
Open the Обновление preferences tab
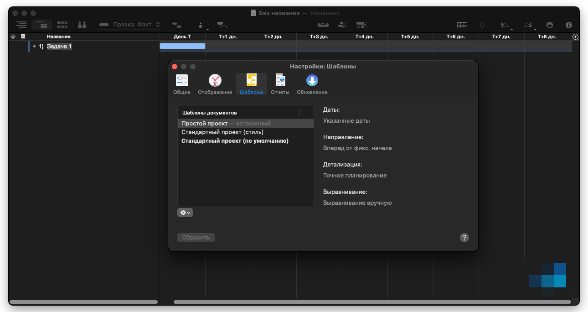(312, 85)
